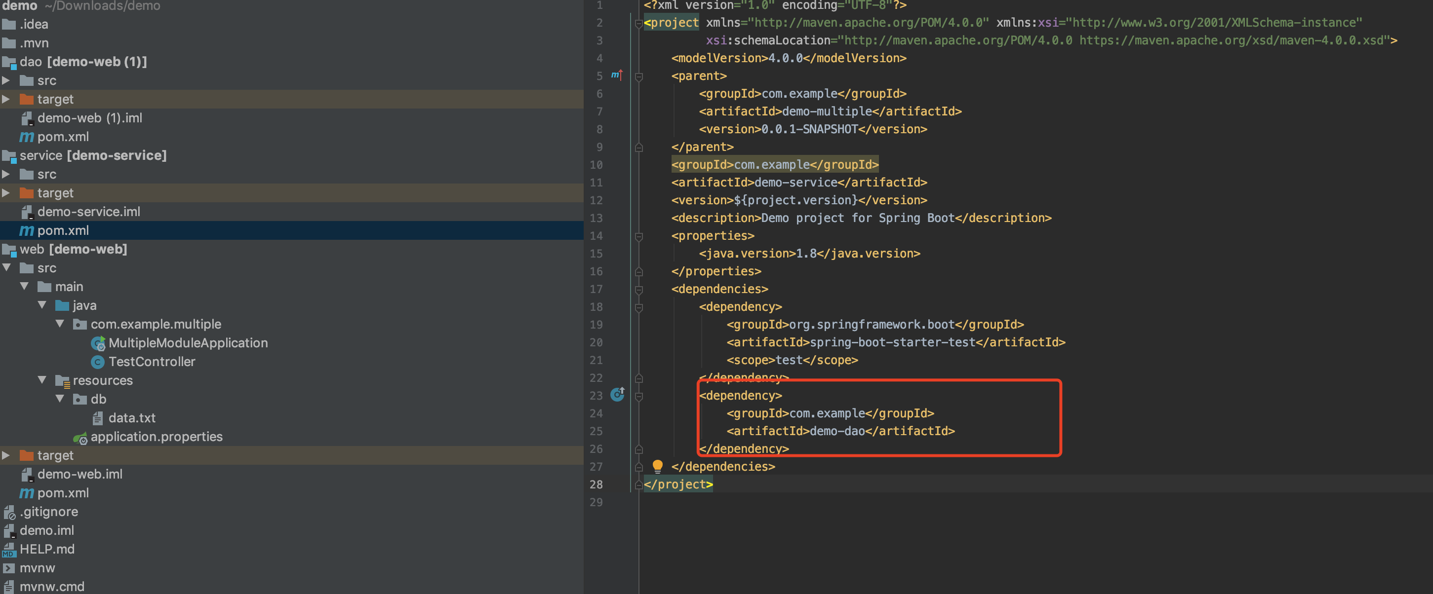
Task: Fold the dependencies block on line 17
Action: [x=638, y=290]
